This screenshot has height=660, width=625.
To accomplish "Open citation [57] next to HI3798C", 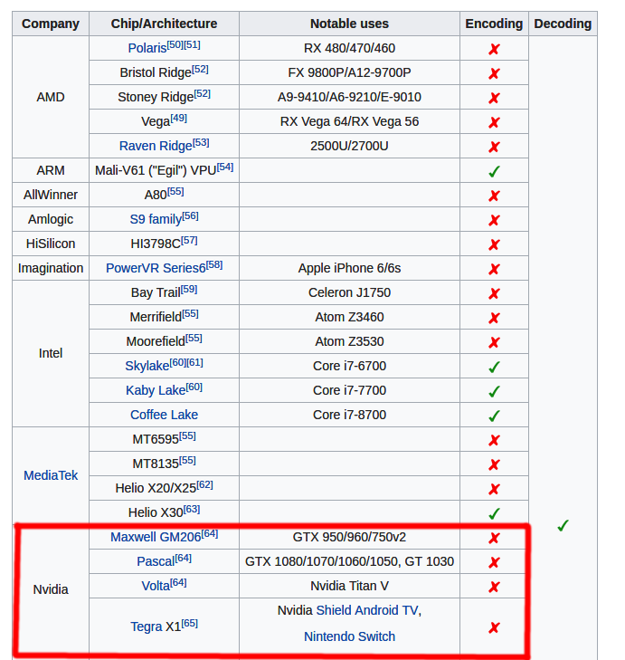I will (x=189, y=240).
